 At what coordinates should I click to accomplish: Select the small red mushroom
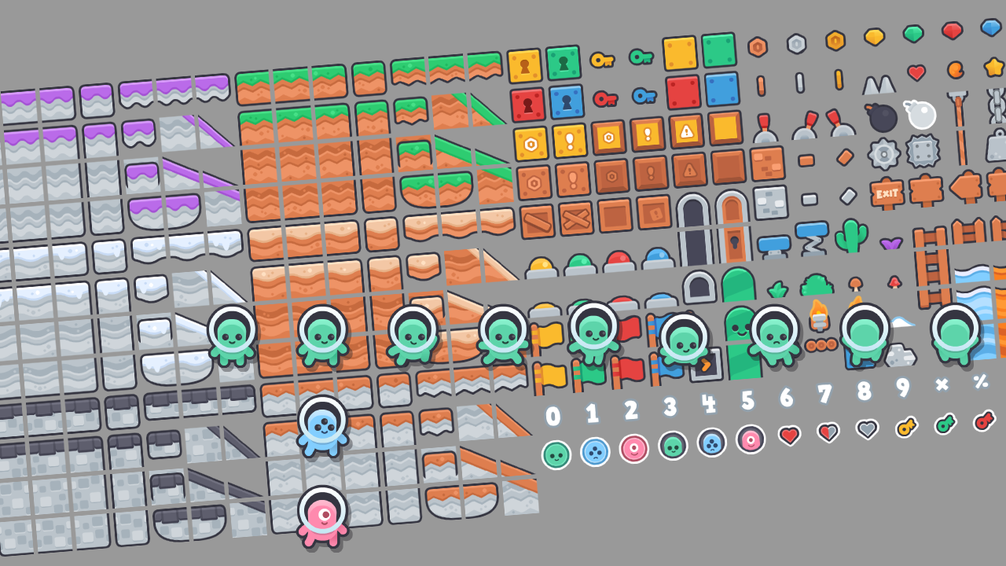pos(894,281)
